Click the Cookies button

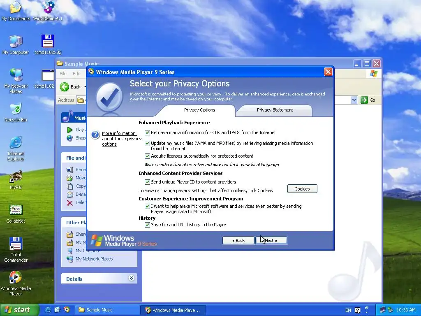coord(302,188)
